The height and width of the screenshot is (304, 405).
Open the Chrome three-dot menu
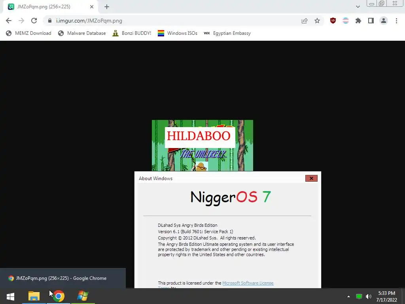tap(396, 21)
